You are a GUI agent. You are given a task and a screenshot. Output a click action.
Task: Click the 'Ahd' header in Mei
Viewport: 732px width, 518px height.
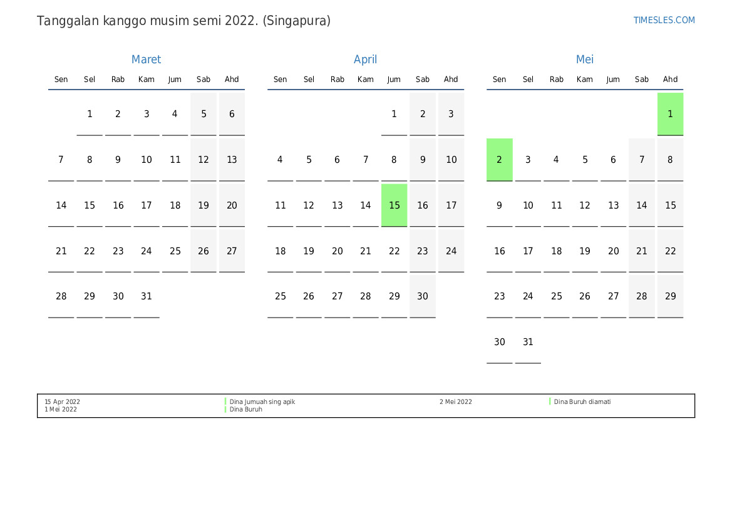click(670, 80)
